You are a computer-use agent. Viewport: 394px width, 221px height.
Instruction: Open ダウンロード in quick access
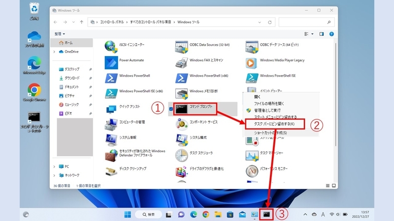tap(71, 78)
